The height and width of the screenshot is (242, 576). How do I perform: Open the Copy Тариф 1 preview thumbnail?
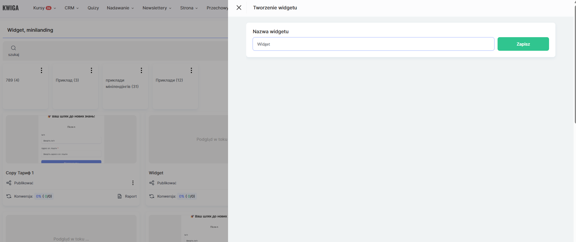(71, 139)
